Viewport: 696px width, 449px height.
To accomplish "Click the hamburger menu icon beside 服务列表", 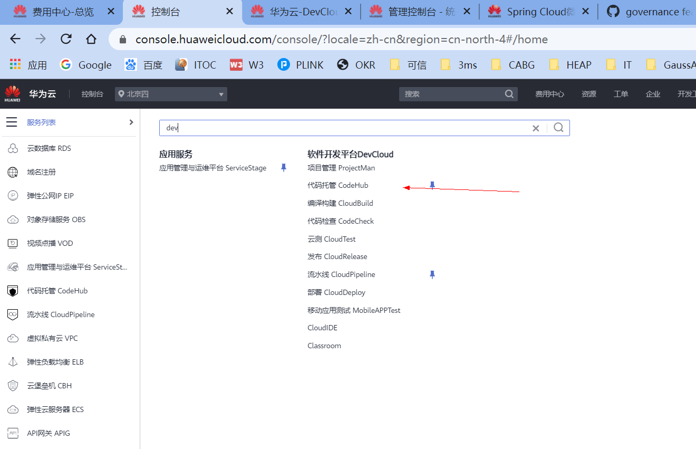I will [12, 122].
